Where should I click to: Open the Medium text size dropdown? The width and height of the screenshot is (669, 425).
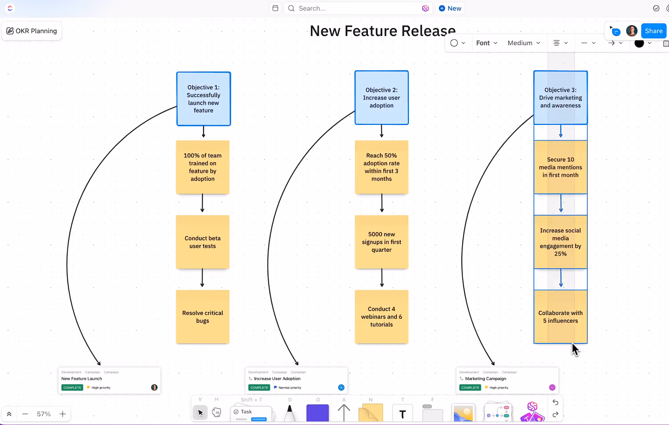[x=524, y=43]
